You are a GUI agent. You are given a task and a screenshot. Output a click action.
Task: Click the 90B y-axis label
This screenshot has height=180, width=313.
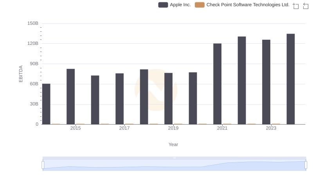coord(34,64)
